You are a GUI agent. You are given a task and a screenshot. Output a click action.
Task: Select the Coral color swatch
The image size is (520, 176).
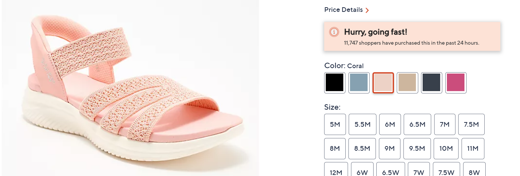383,83
